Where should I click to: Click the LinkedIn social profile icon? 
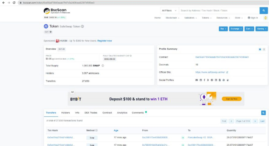tap(216, 80)
